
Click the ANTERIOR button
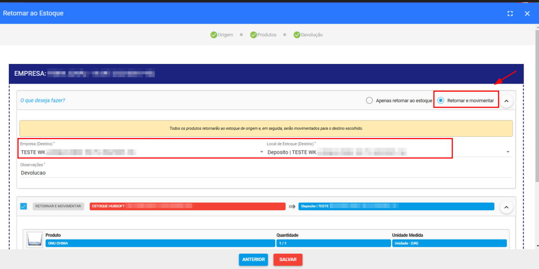pyautogui.click(x=253, y=259)
